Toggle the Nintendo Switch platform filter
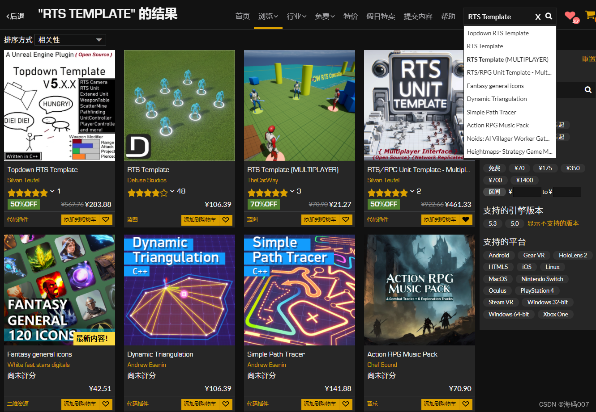 coord(542,279)
